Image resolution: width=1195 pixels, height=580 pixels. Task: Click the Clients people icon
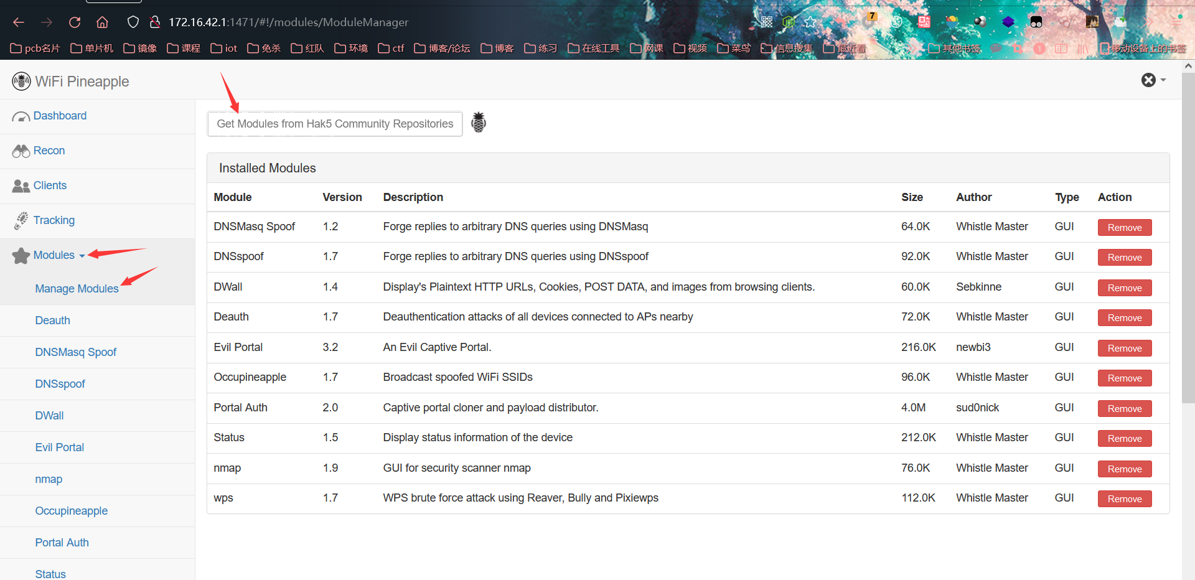coord(21,186)
